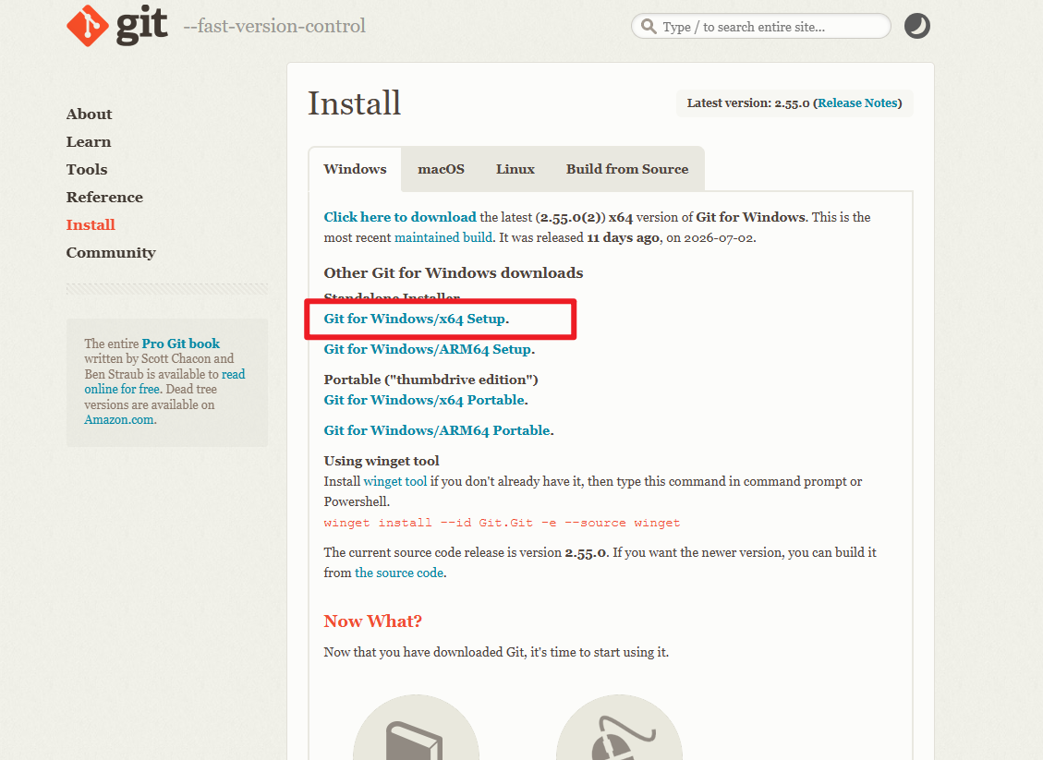
Task: Open the Learn sidebar item
Action: [x=89, y=142]
